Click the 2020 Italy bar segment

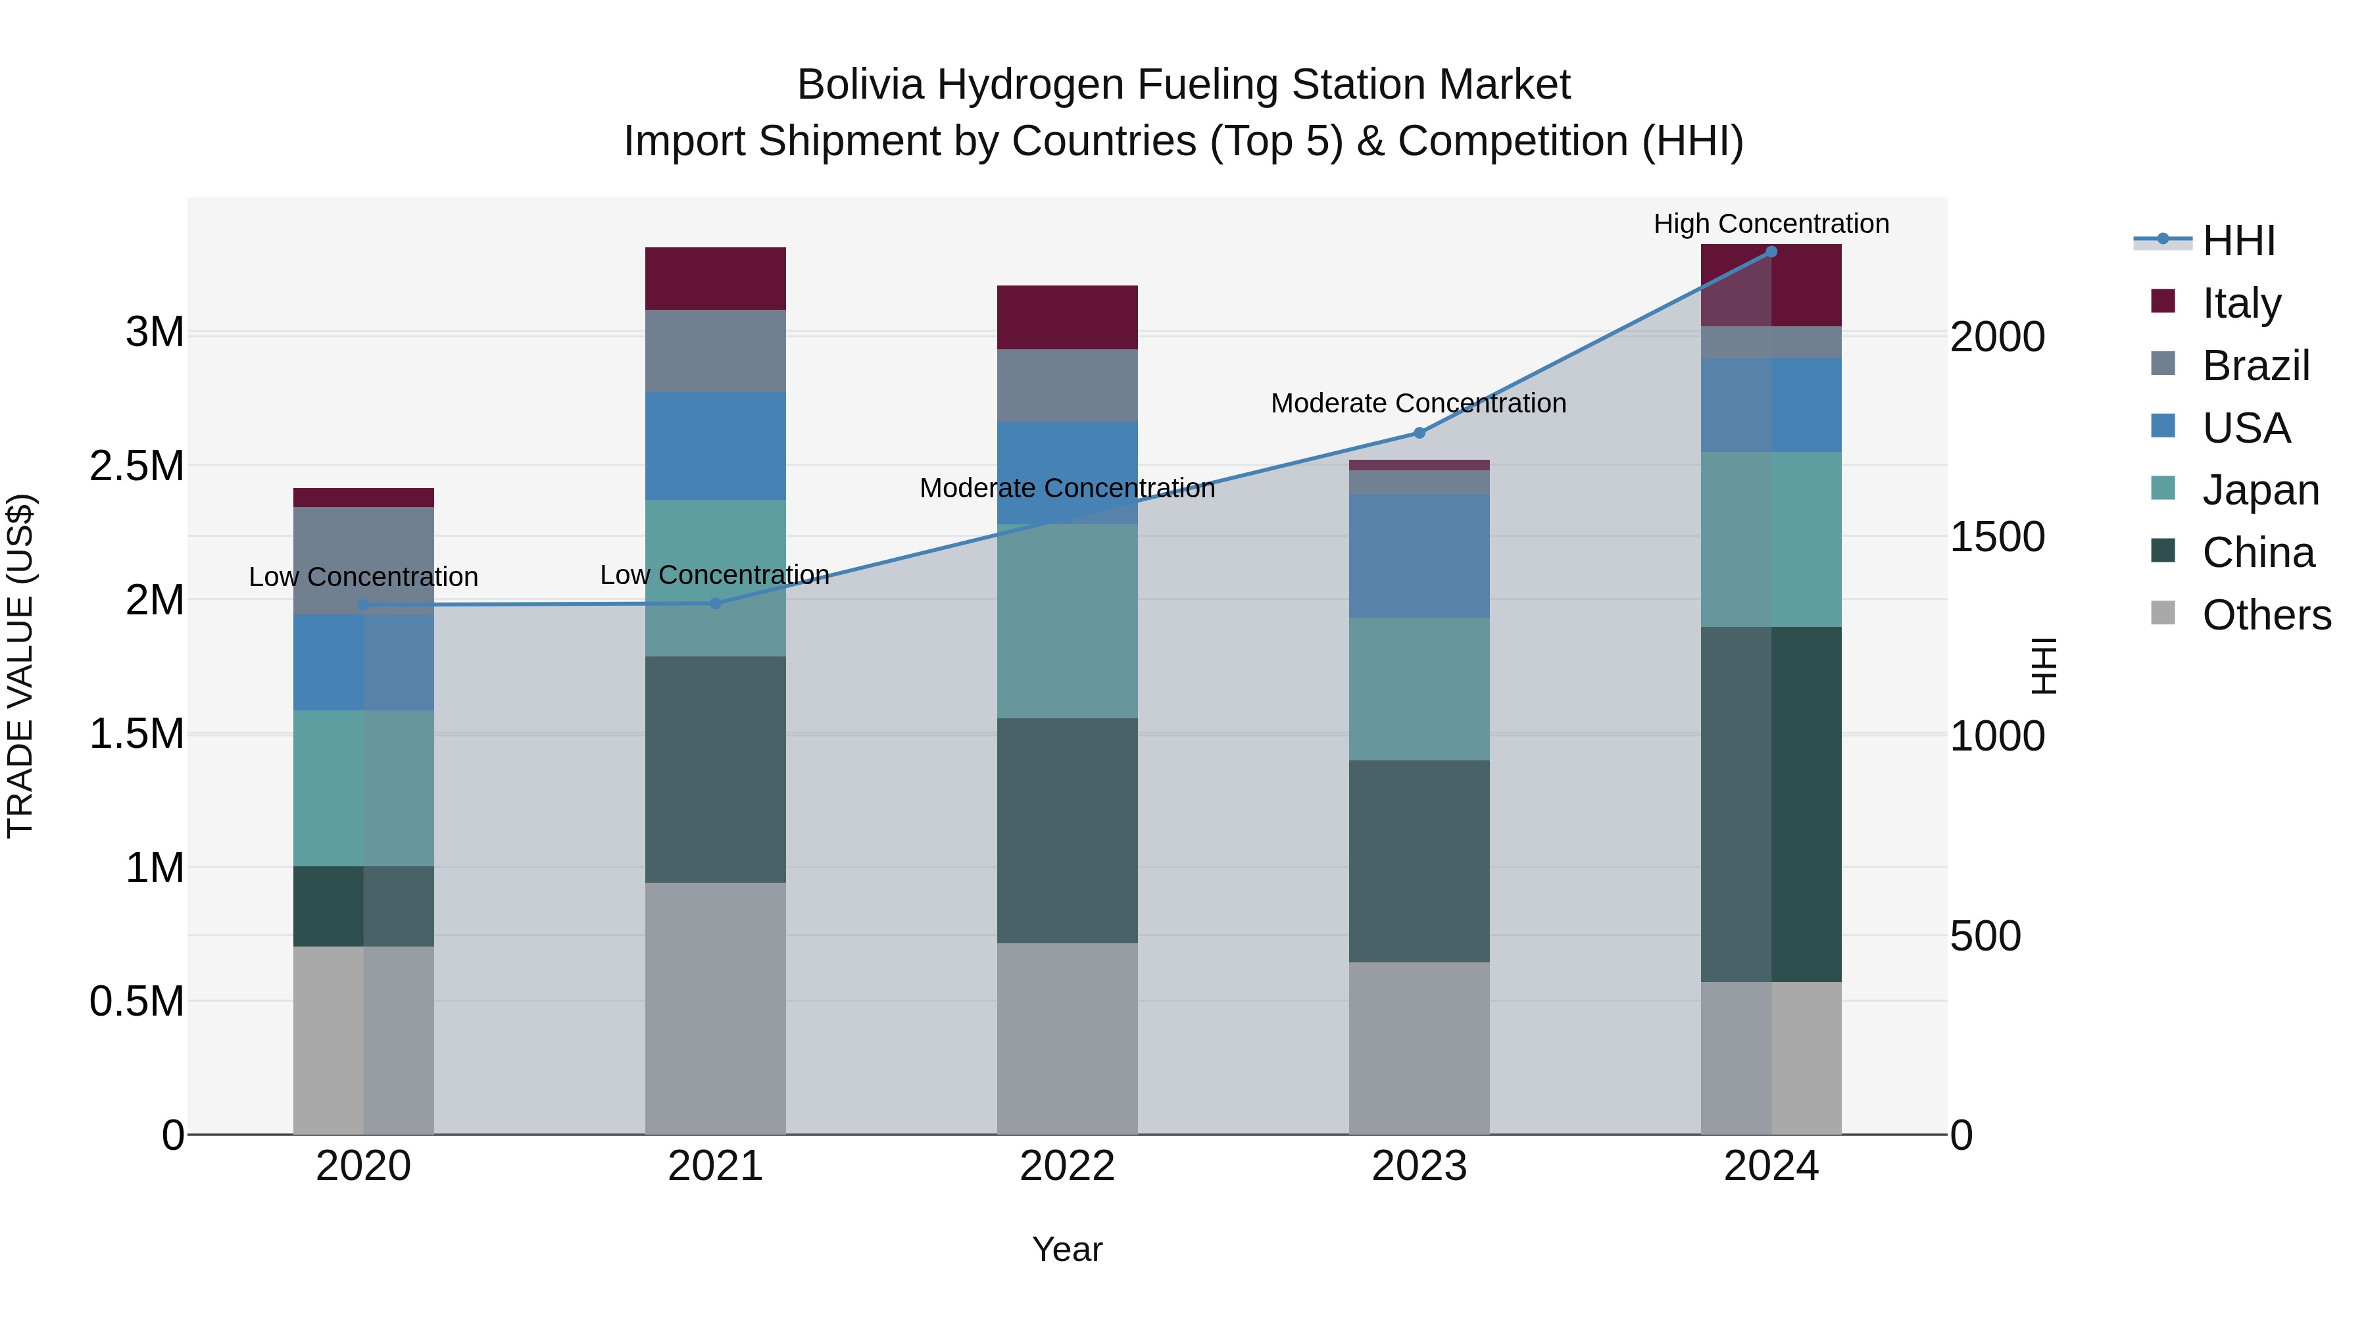pos(363,498)
